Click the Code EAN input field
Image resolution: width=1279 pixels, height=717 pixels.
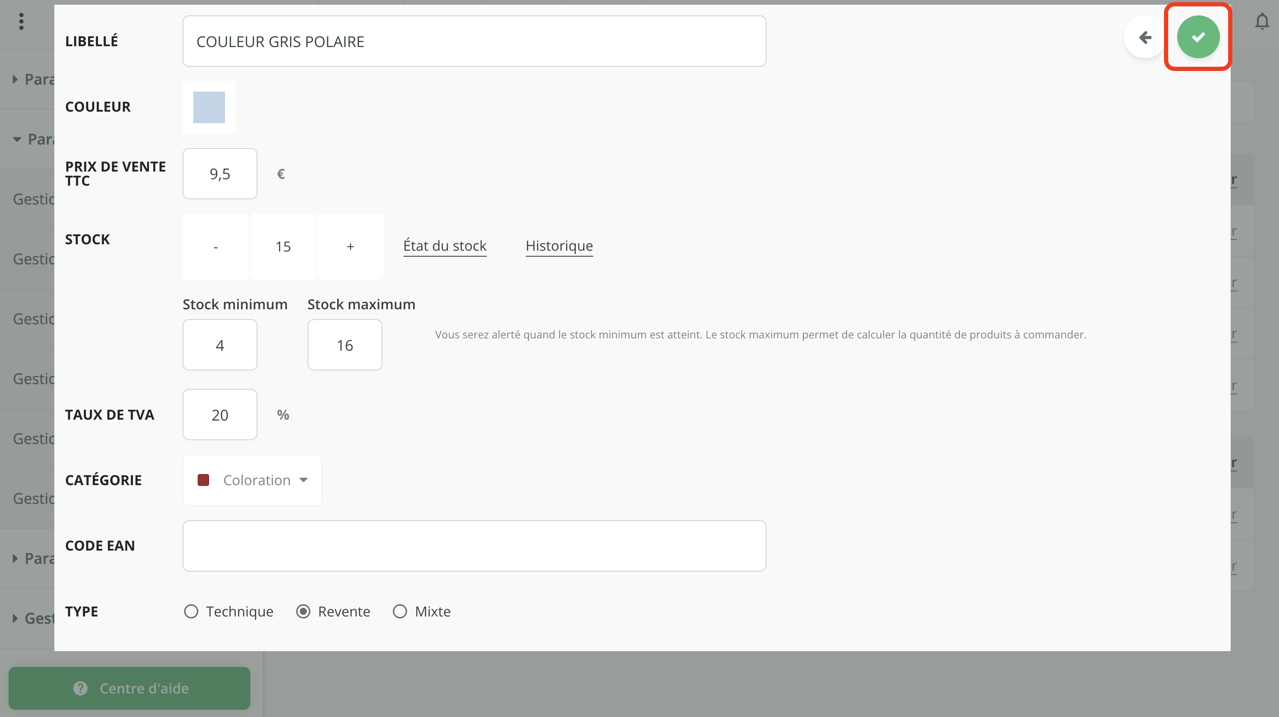coord(474,546)
